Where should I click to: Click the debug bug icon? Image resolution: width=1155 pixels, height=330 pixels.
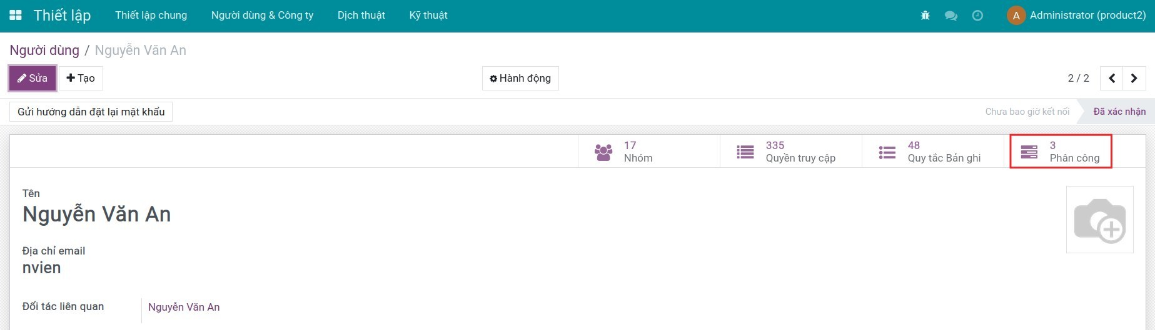(926, 16)
